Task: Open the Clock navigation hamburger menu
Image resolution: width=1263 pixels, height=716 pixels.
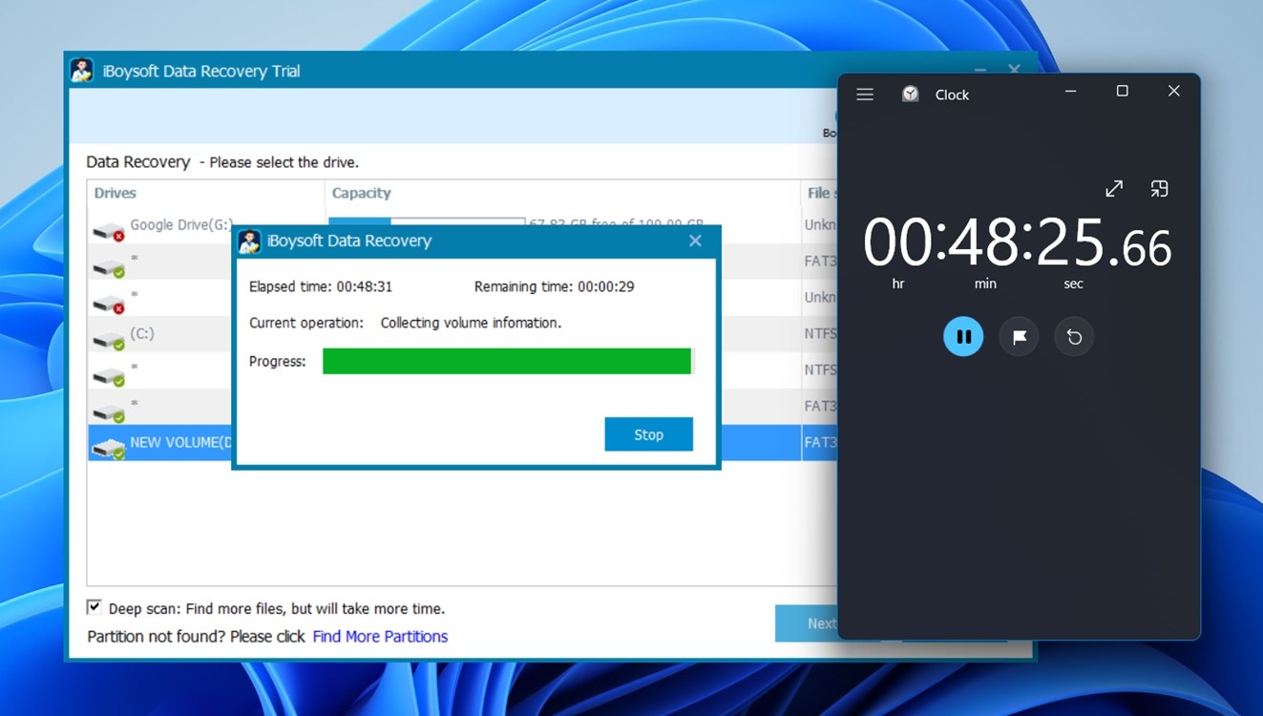Action: [x=865, y=95]
